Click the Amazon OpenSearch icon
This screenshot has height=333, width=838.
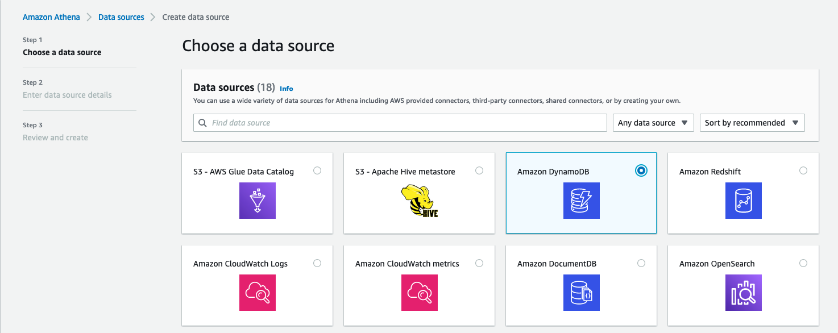[x=743, y=293]
